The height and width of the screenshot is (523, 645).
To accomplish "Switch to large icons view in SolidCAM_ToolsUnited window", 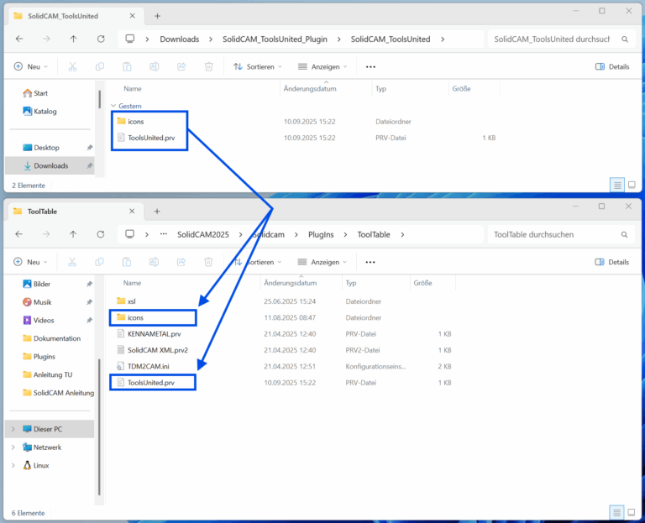I will click(632, 185).
